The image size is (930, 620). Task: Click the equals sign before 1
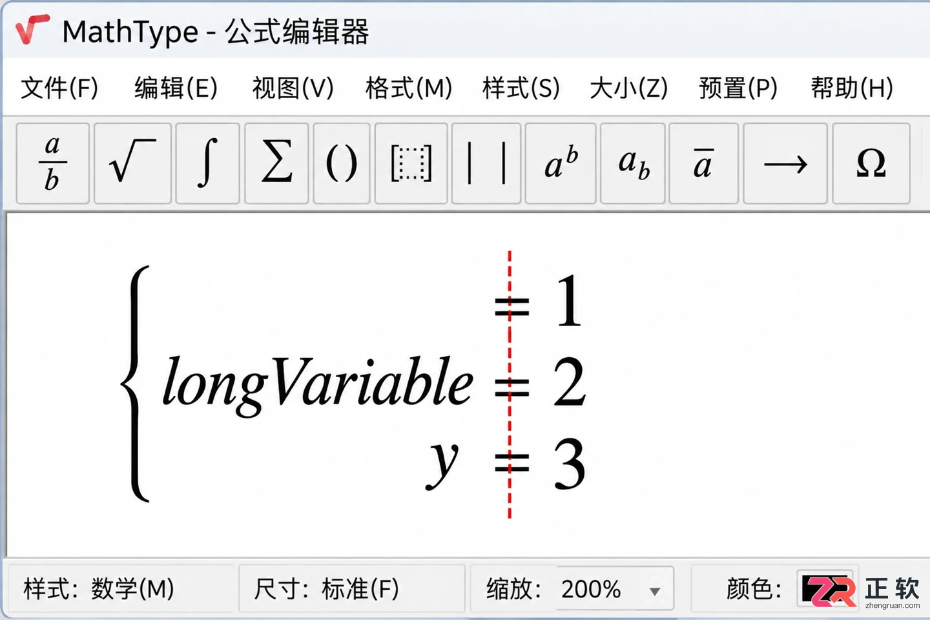(512, 307)
